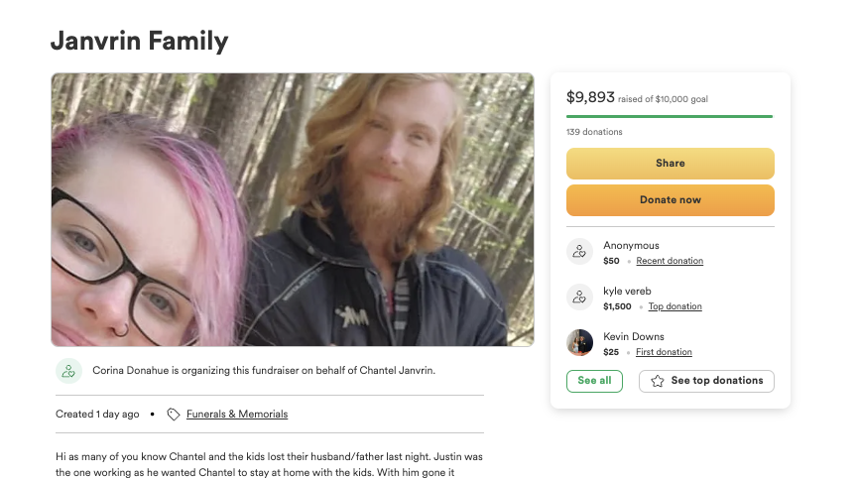Click the organizer avatar icon beside Corina Donahue
This screenshot has height=478, width=857.
pos(68,371)
